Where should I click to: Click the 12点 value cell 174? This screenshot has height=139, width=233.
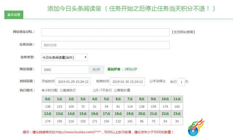48,121
